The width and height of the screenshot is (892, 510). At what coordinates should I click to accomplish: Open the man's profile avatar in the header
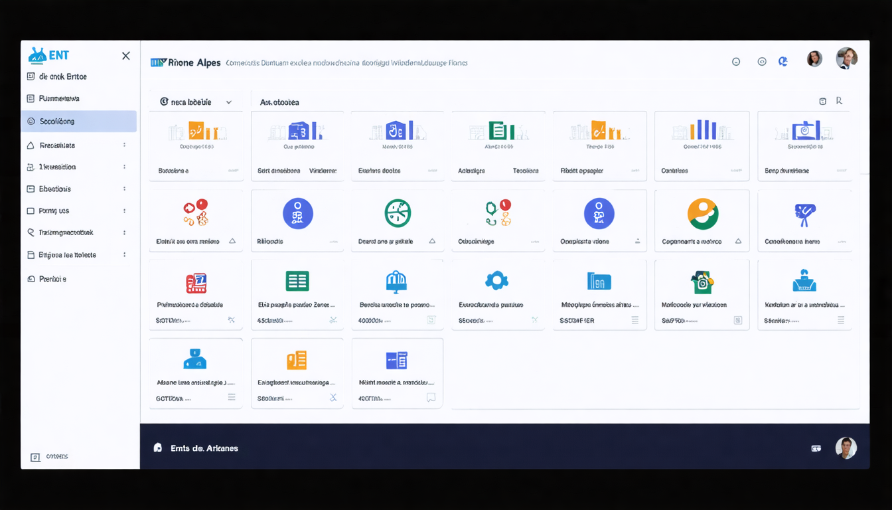tap(846, 58)
